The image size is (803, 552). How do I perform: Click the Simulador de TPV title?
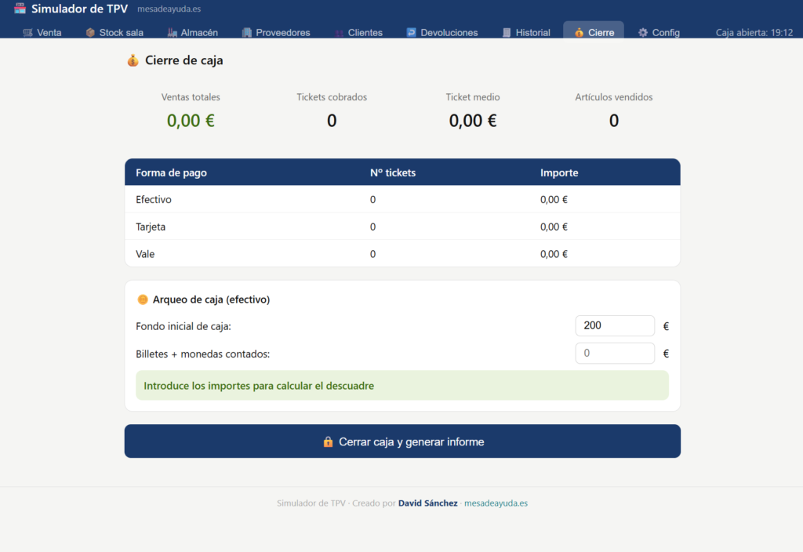tap(79, 8)
